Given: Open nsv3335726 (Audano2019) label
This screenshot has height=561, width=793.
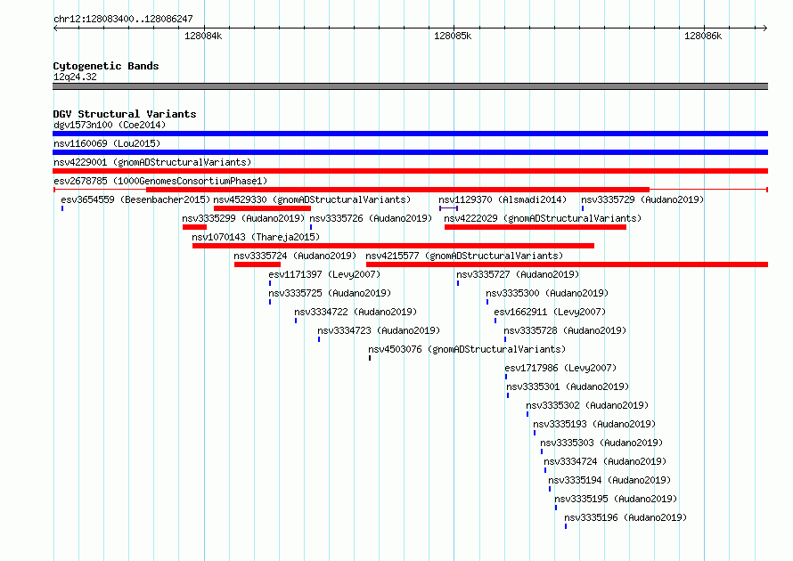Looking at the screenshot, I should click(x=371, y=218).
